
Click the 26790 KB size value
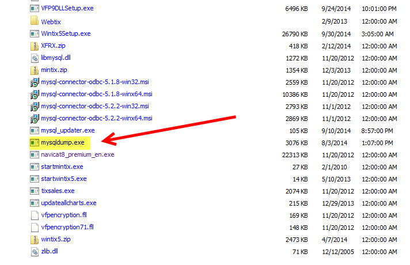coord(295,34)
